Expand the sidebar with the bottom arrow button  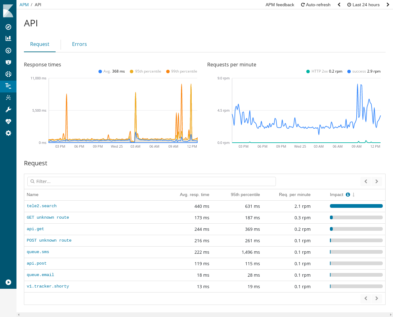pos(8,282)
